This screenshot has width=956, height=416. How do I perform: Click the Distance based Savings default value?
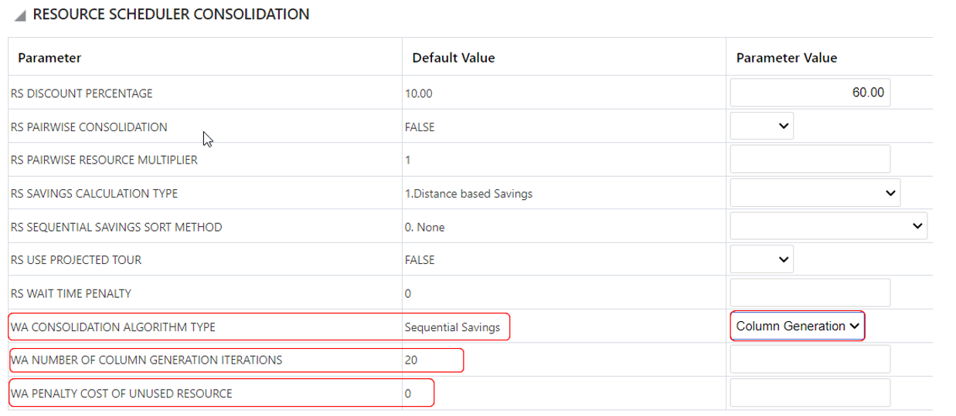coord(468,194)
